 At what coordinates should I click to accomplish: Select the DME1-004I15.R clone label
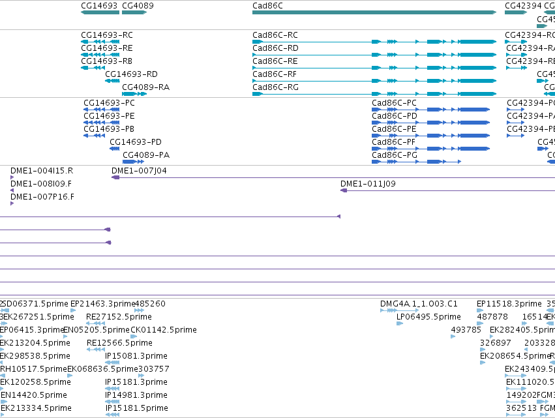coord(42,171)
